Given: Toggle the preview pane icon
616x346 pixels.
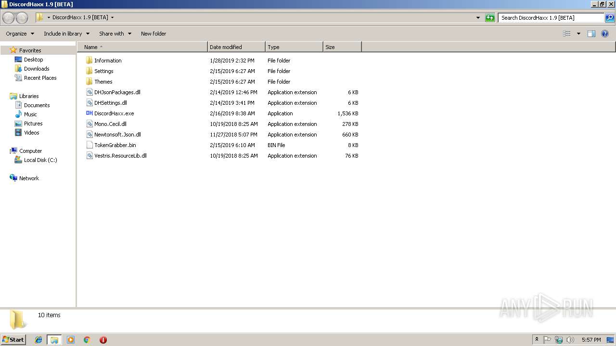Looking at the screenshot, I should (591, 34).
